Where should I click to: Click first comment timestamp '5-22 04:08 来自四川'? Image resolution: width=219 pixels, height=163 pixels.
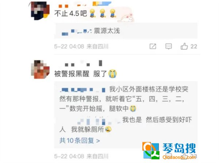(81, 46)
